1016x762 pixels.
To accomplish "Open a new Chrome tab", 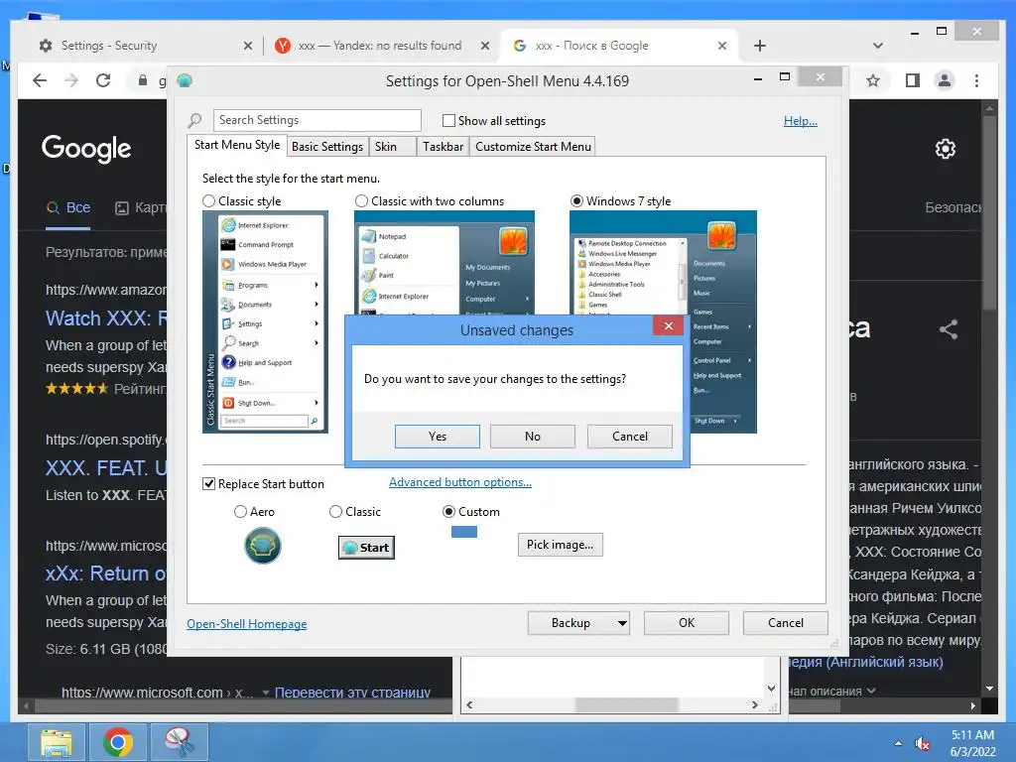I will pyautogui.click(x=760, y=46).
